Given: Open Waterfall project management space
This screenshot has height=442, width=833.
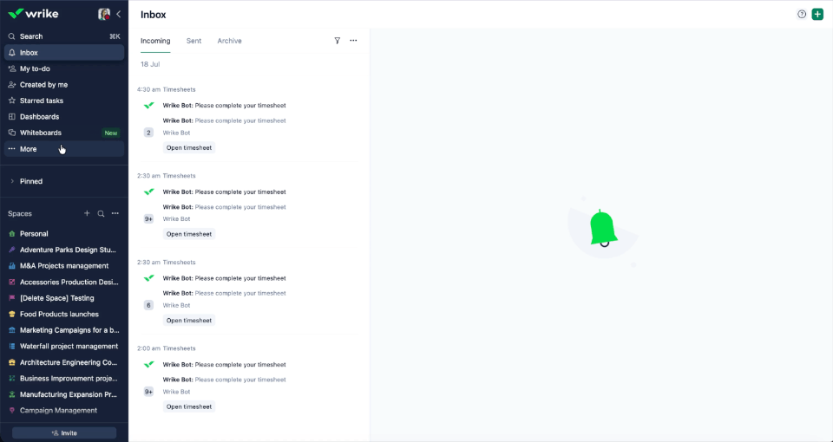Looking at the screenshot, I should pos(64,346).
